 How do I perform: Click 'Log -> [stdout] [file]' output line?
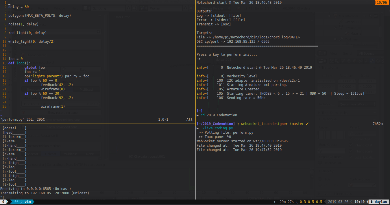(219, 15)
